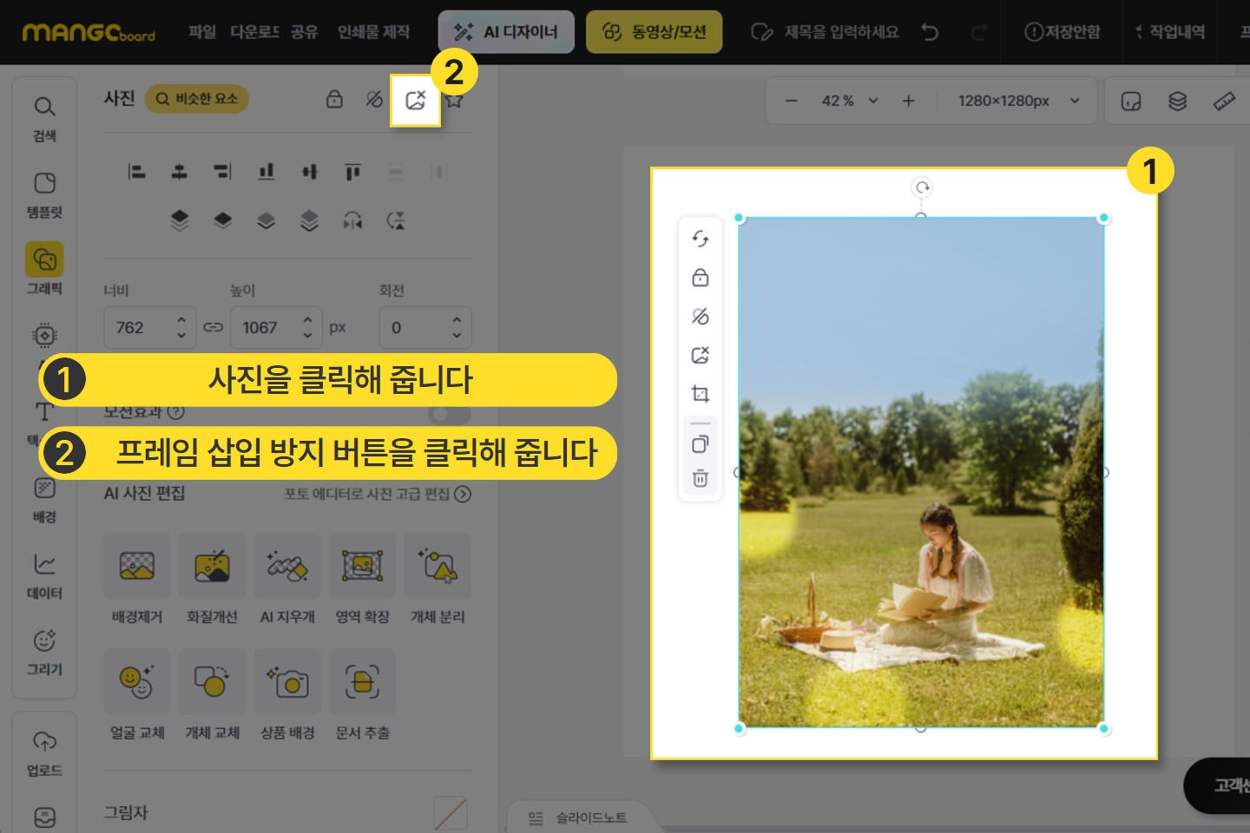The image size is (1250, 833).
Task: Click the trash delete icon in floating toolbar
Action: pyautogui.click(x=701, y=478)
